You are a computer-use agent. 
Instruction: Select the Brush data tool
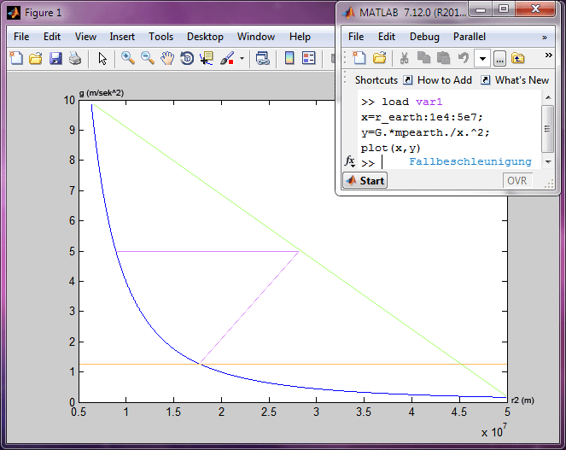(x=227, y=58)
